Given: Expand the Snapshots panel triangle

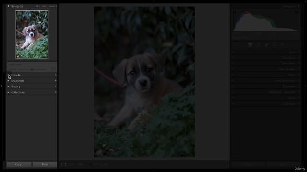Looking at the screenshot, I should 8,81.
